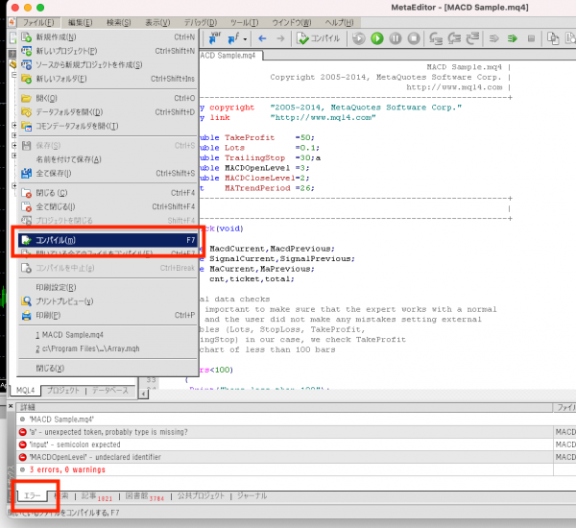
Task: Open the ヘルプ(H) menu
Action: [x=339, y=23]
